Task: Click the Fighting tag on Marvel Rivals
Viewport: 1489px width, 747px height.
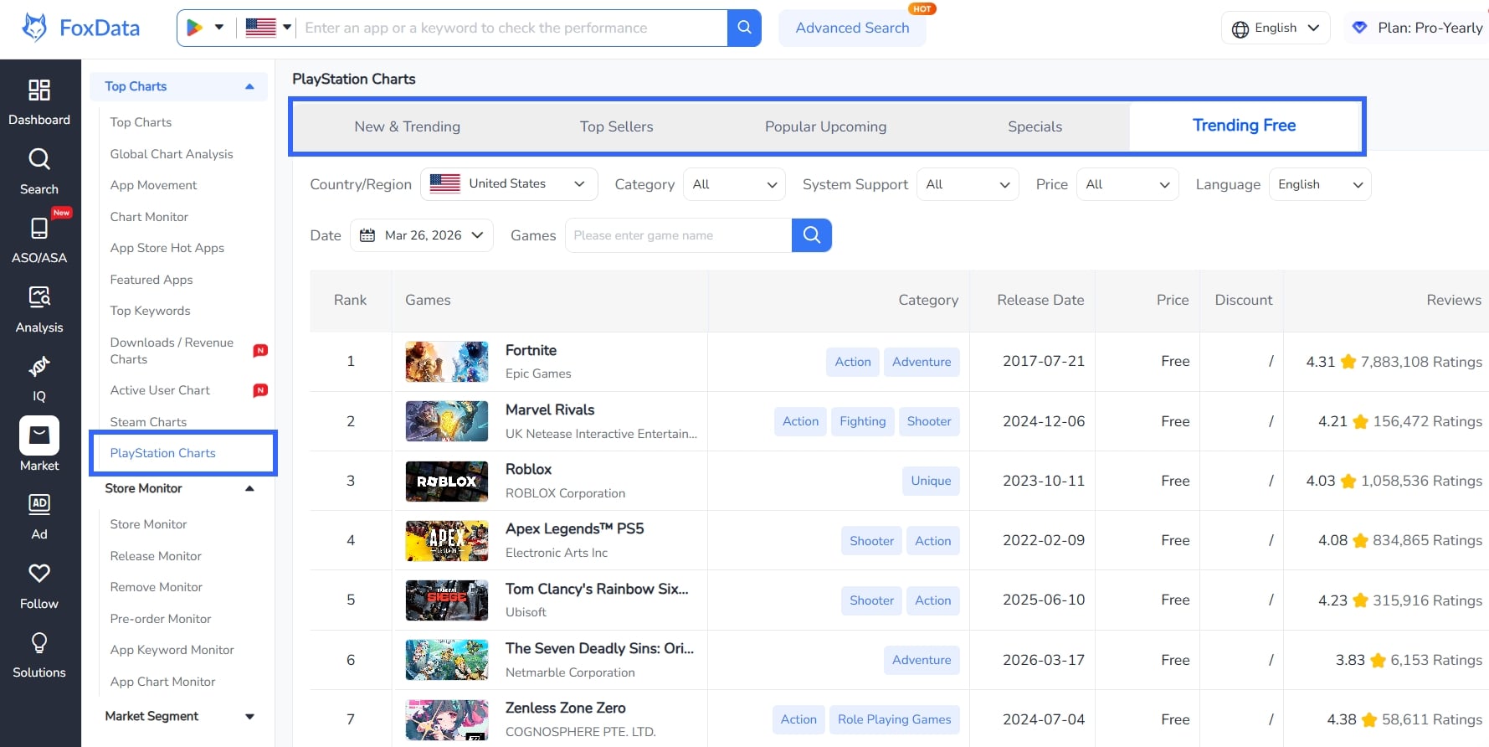Action: (x=863, y=421)
